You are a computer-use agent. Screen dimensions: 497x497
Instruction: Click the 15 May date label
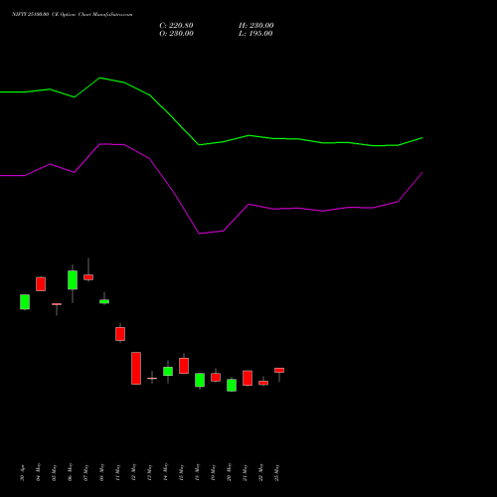click(x=181, y=472)
